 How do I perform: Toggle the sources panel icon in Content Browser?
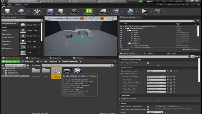[3, 66]
